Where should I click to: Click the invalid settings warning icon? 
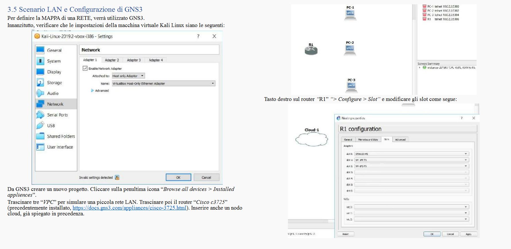point(117,177)
